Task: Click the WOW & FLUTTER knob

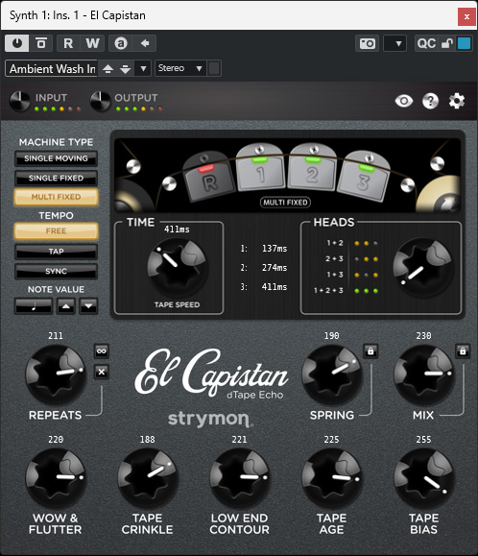Action: tap(56, 478)
